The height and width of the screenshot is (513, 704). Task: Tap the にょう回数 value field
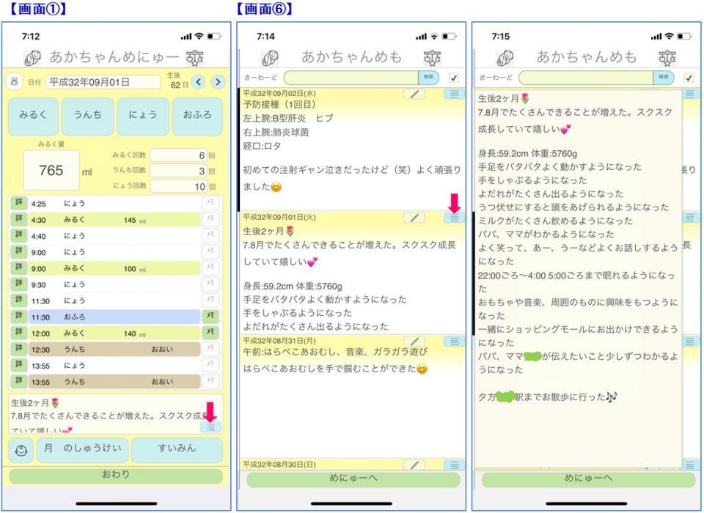[x=178, y=186]
